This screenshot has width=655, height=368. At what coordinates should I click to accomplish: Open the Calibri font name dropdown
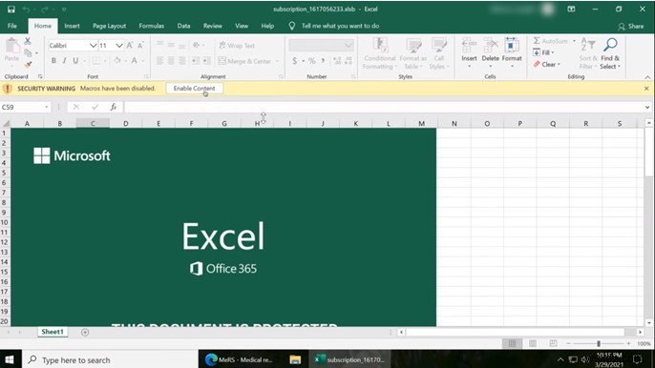point(93,46)
